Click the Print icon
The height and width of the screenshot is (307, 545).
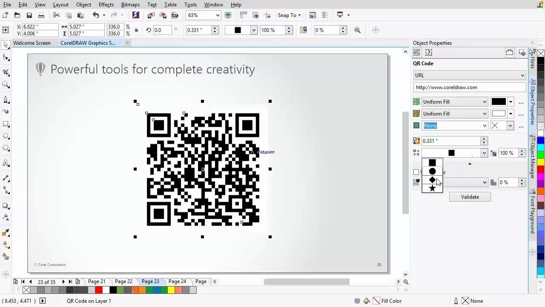click(x=41, y=15)
